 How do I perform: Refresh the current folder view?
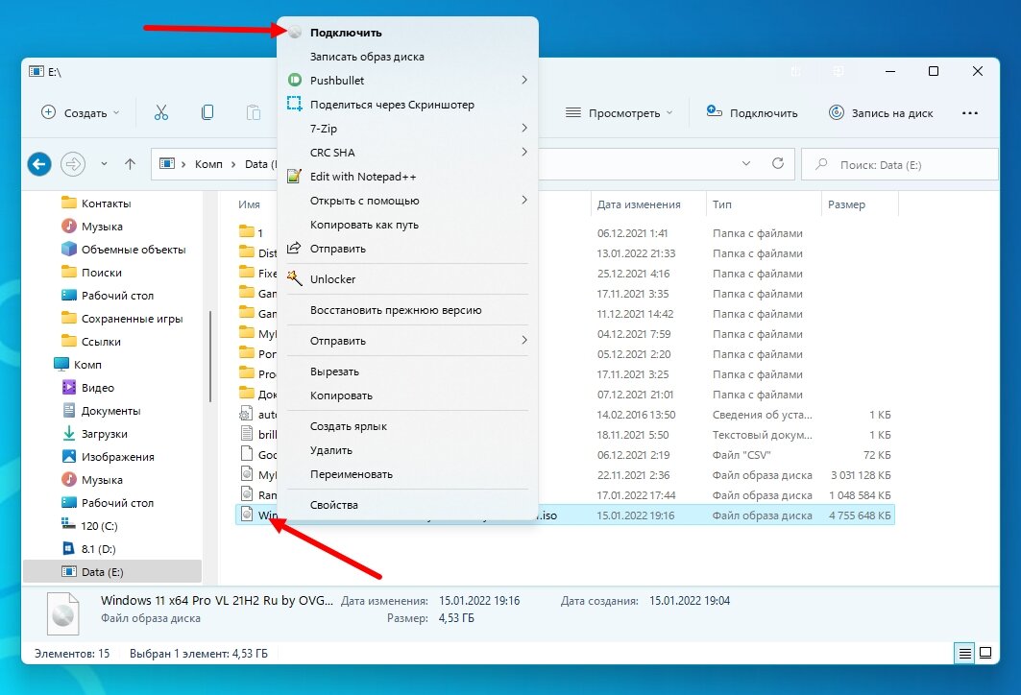[777, 163]
